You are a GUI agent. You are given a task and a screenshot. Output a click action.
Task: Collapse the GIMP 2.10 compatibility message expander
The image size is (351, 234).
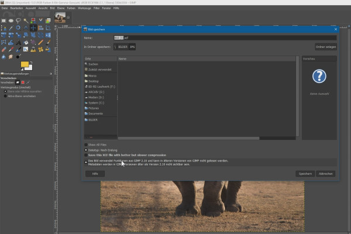86,163
